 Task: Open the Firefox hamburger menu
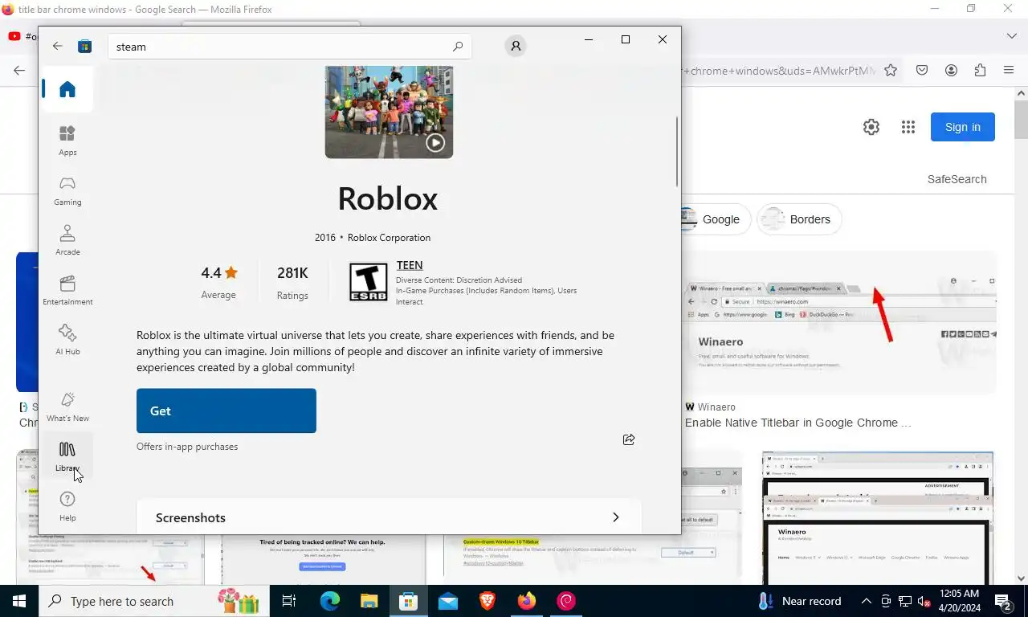pos(1009,70)
